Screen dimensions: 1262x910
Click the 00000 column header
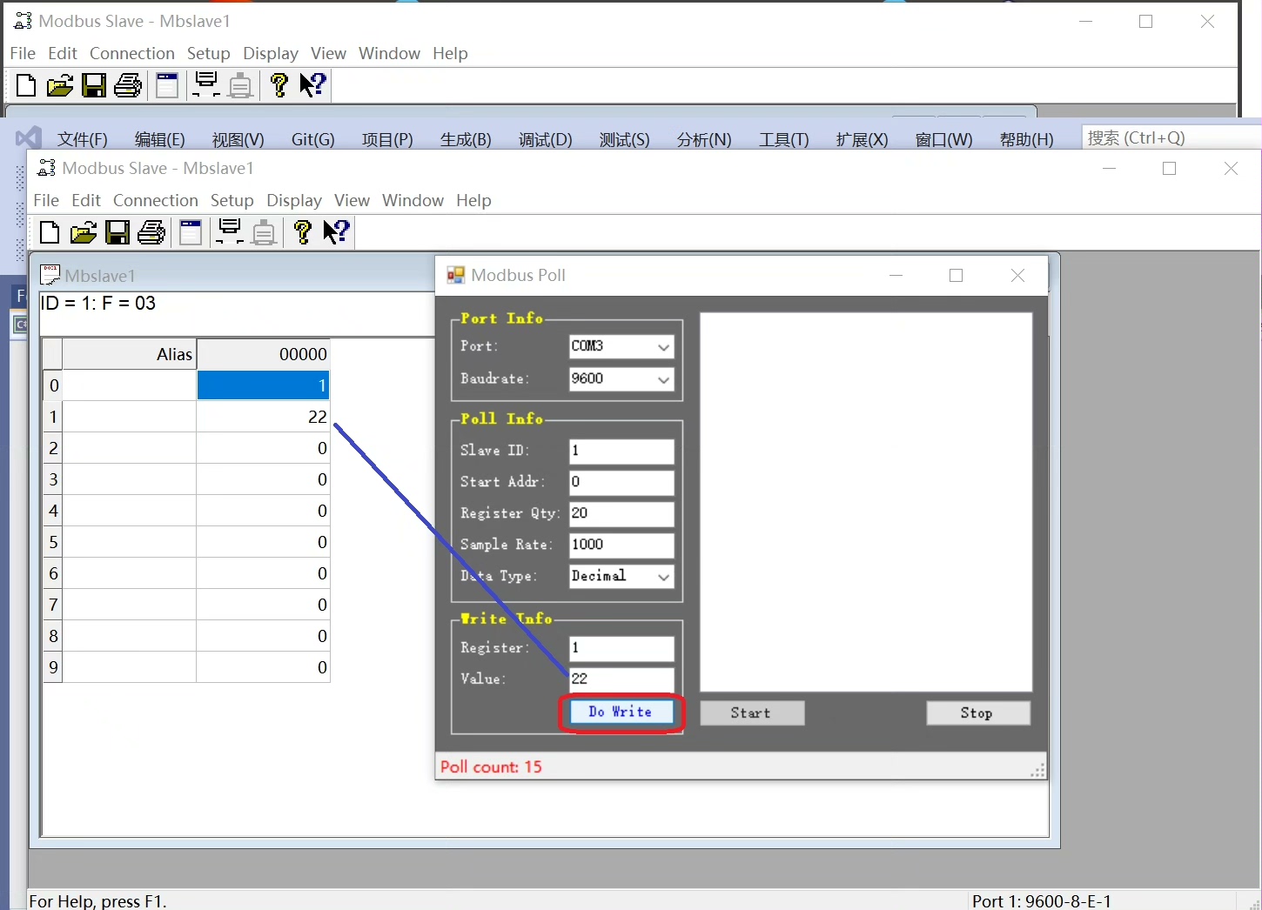pyautogui.click(x=263, y=354)
